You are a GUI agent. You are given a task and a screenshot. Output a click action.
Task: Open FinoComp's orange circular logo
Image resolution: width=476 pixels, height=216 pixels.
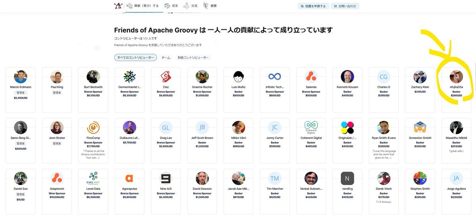pos(93,127)
